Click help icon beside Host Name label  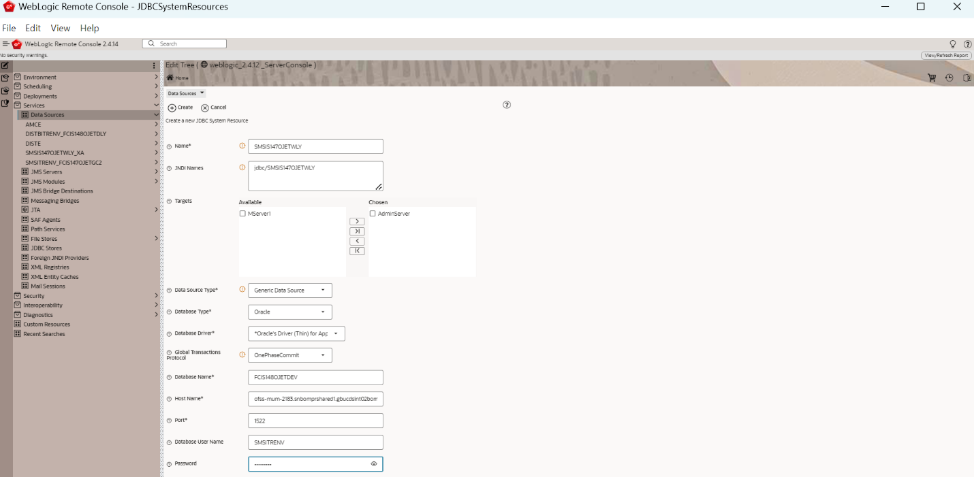coord(170,399)
